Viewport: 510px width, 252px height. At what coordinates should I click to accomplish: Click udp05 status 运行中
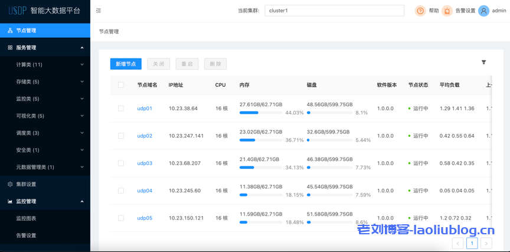[x=419, y=218]
